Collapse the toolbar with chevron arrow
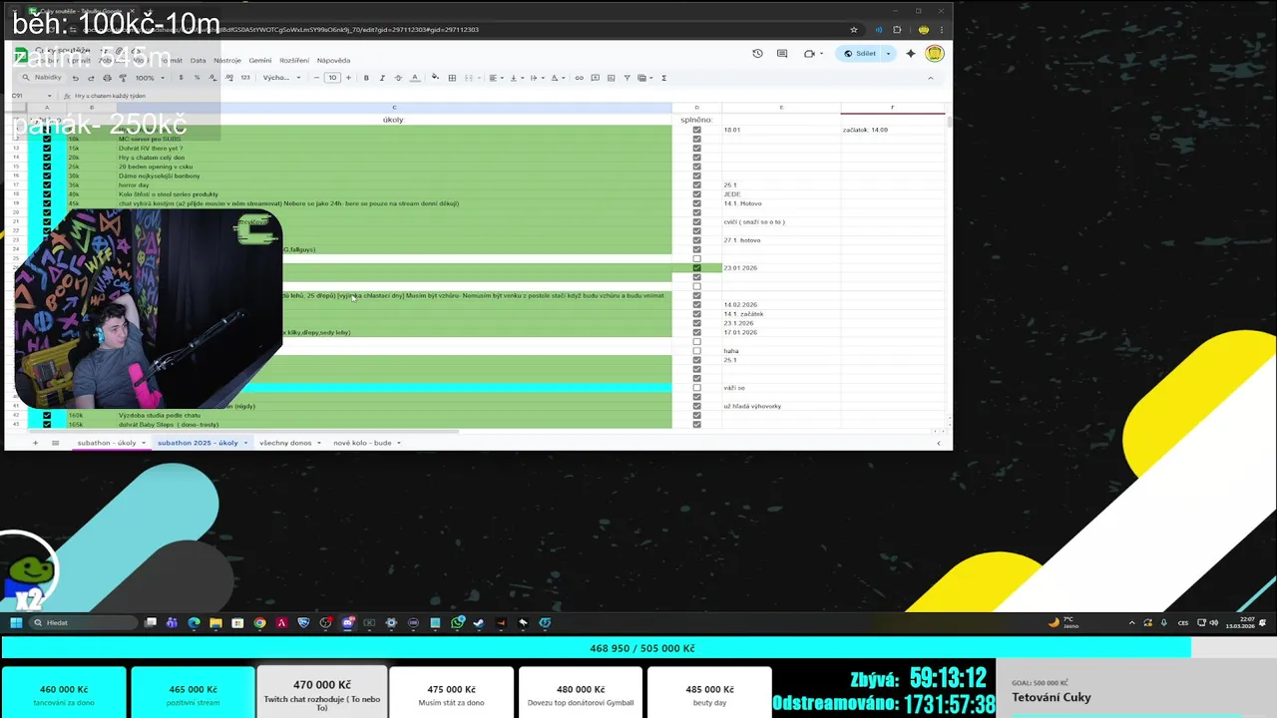The height and width of the screenshot is (718, 1277). [931, 78]
